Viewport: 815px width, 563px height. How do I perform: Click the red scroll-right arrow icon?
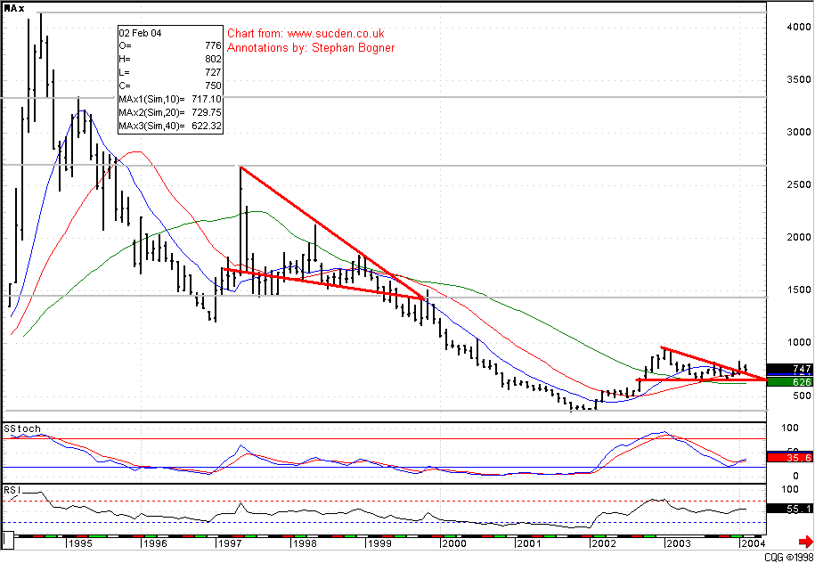tap(805, 541)
